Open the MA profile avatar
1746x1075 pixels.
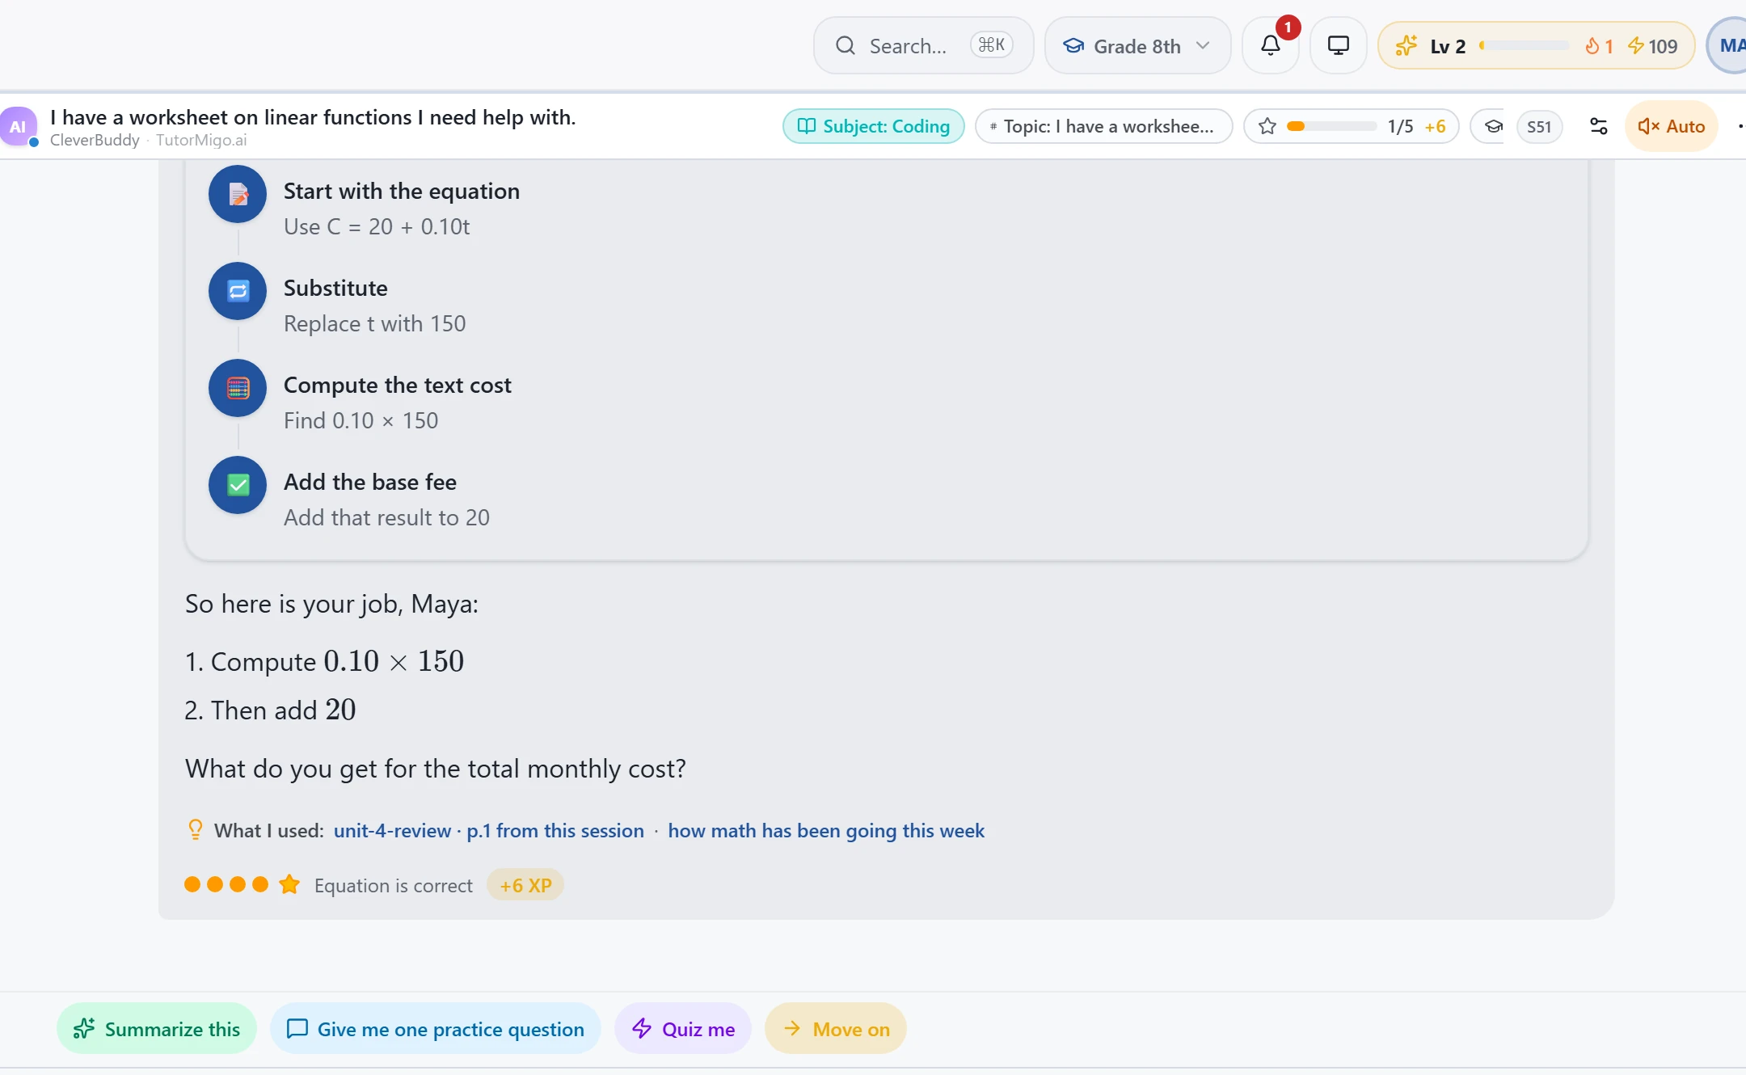1728,45
